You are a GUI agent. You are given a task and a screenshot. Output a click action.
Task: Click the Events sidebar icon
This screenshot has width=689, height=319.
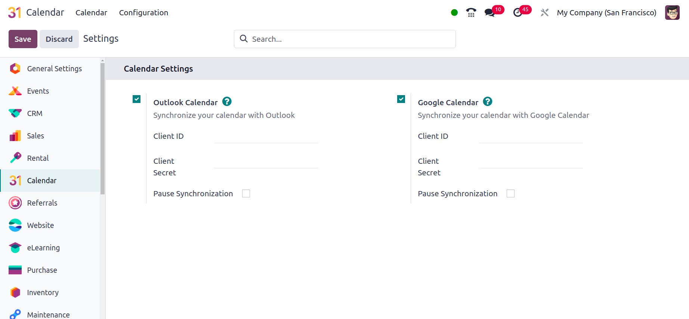[15, 91]
